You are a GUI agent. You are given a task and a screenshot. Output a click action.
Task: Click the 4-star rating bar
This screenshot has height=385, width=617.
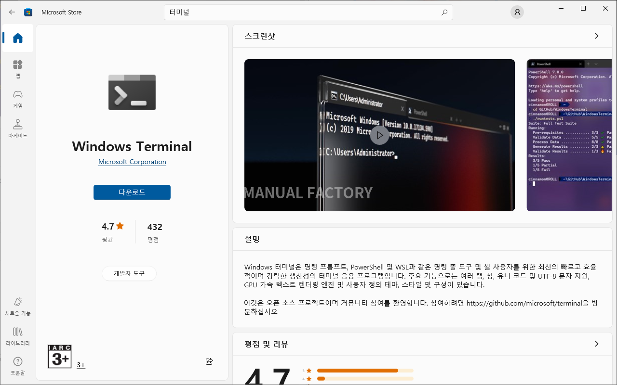tap(365, 379)
